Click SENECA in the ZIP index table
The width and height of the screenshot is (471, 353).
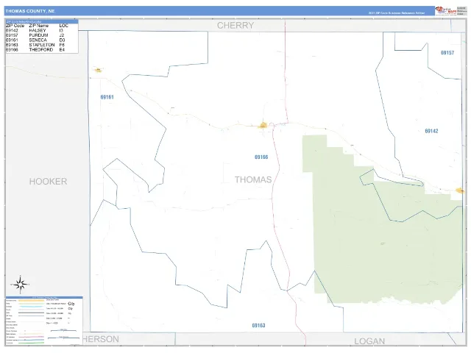[38, 40]
